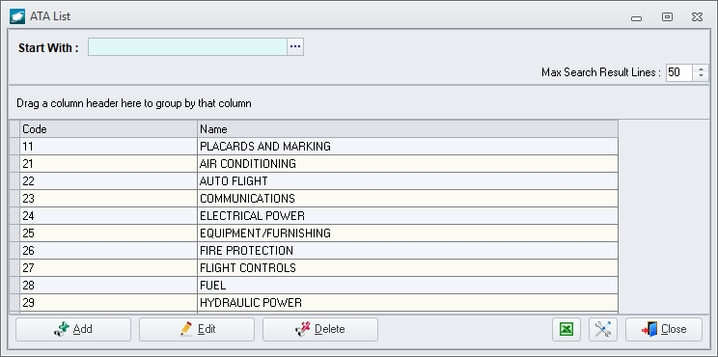
Task: Sort by the Name column header
Action: (x=407, y=129)
